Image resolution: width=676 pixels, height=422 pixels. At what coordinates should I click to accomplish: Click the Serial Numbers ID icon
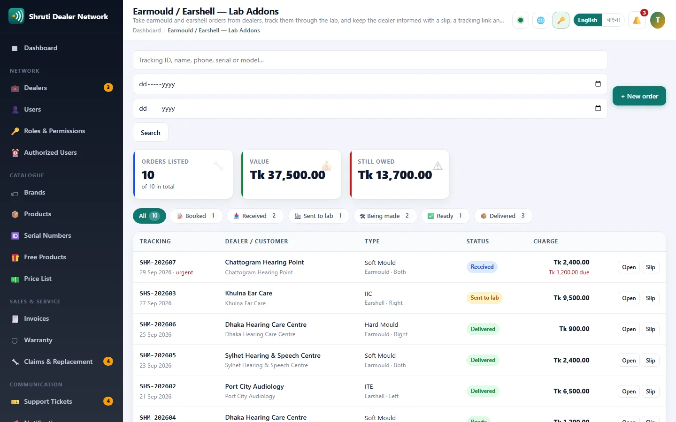[x=15, y=236]
